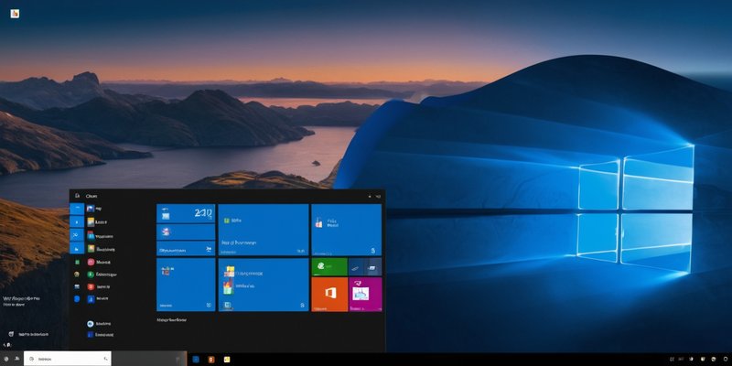Click the blue rail button with the folder symbol
Screen dimensions: 732x366
(77, 248)
